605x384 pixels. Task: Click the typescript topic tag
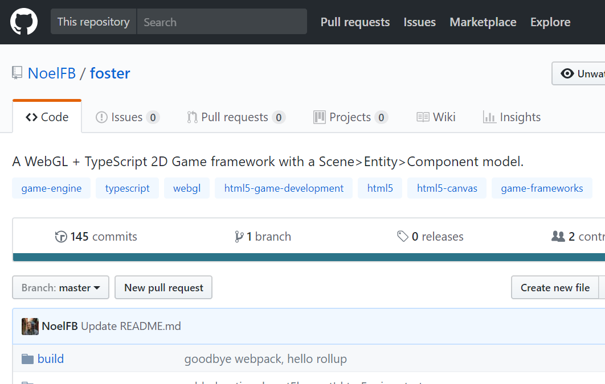pos(128,188)
